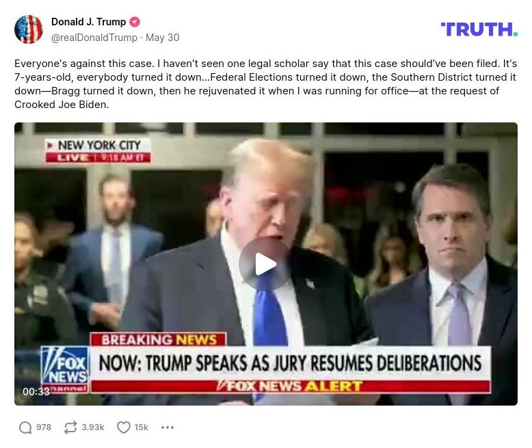532x448 pixels.
Task: Click the 15k likes count
Action: pos(141,427)
